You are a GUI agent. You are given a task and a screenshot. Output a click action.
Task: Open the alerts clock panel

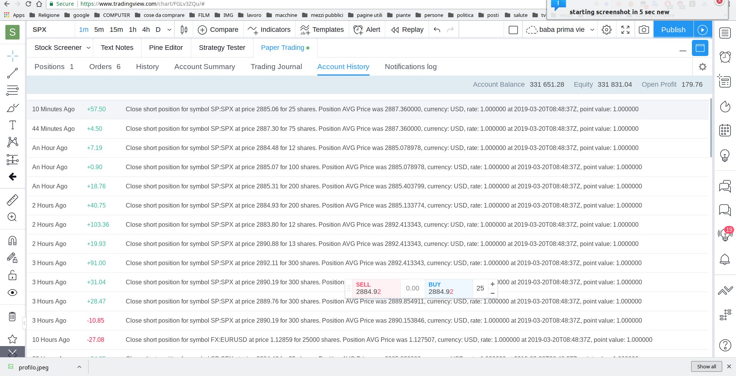725,57
